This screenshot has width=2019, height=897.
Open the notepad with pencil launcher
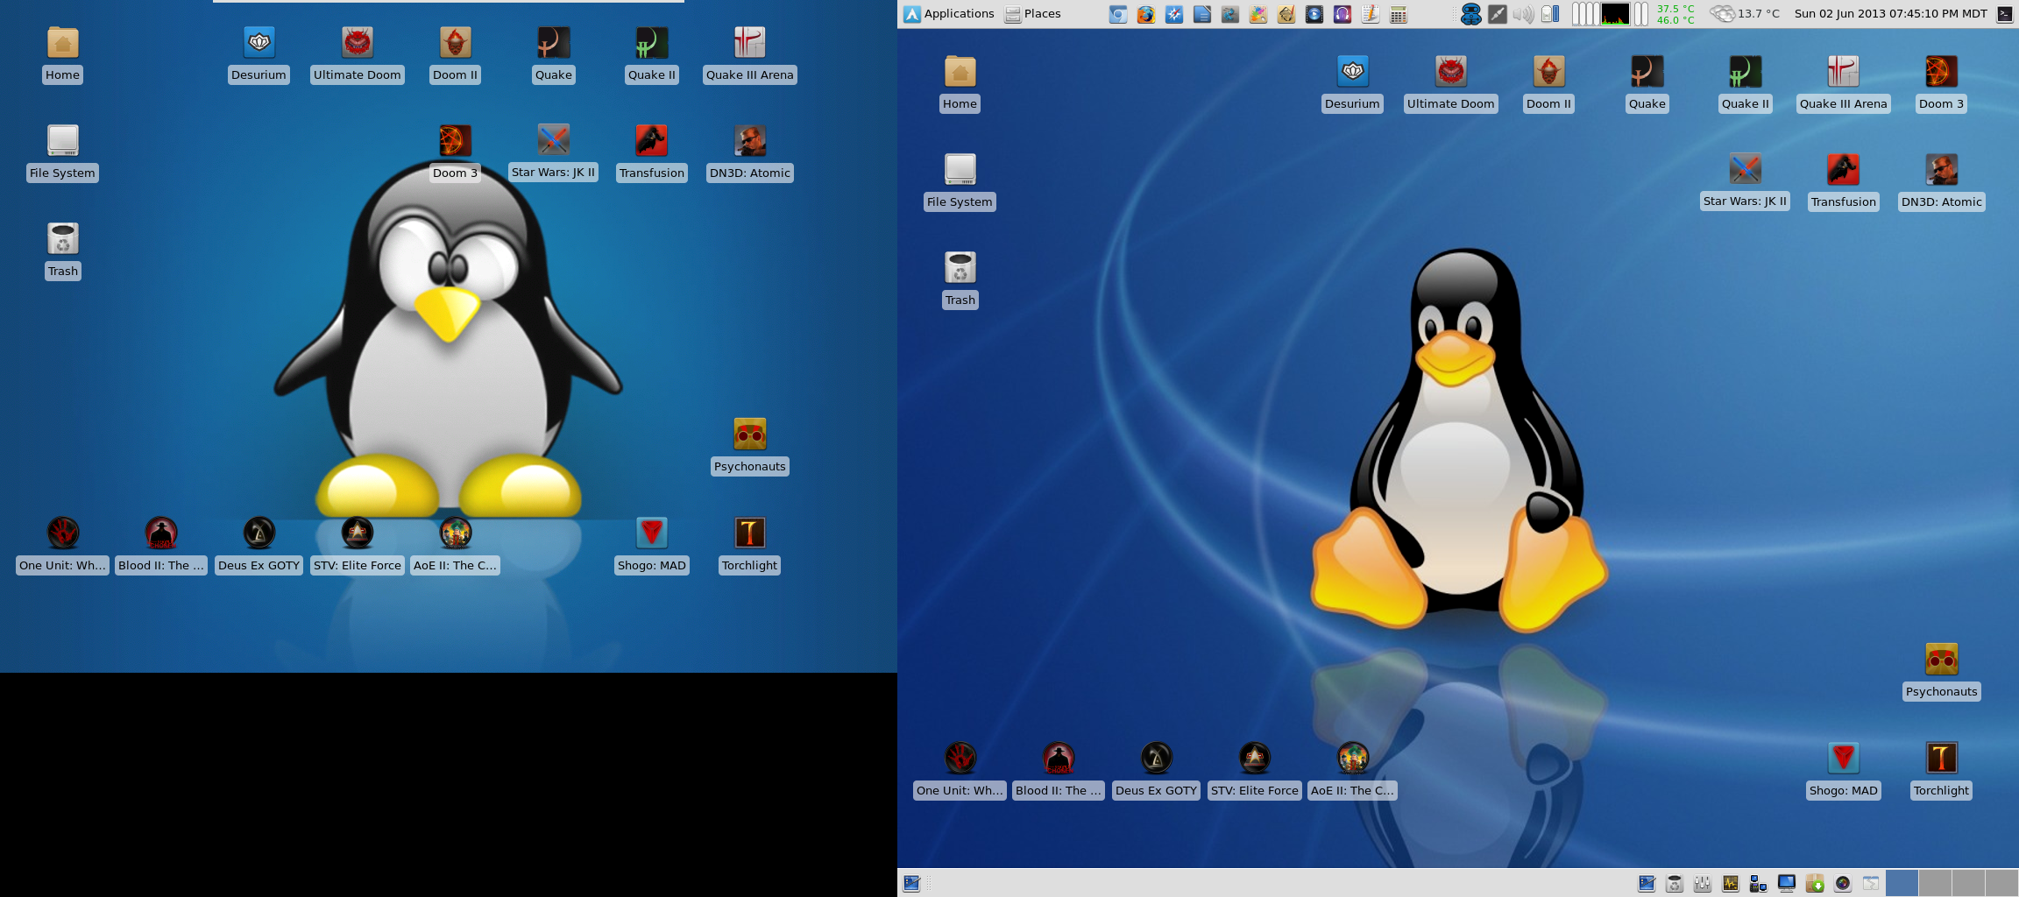pyautogui.click(x=1371, y=14)
